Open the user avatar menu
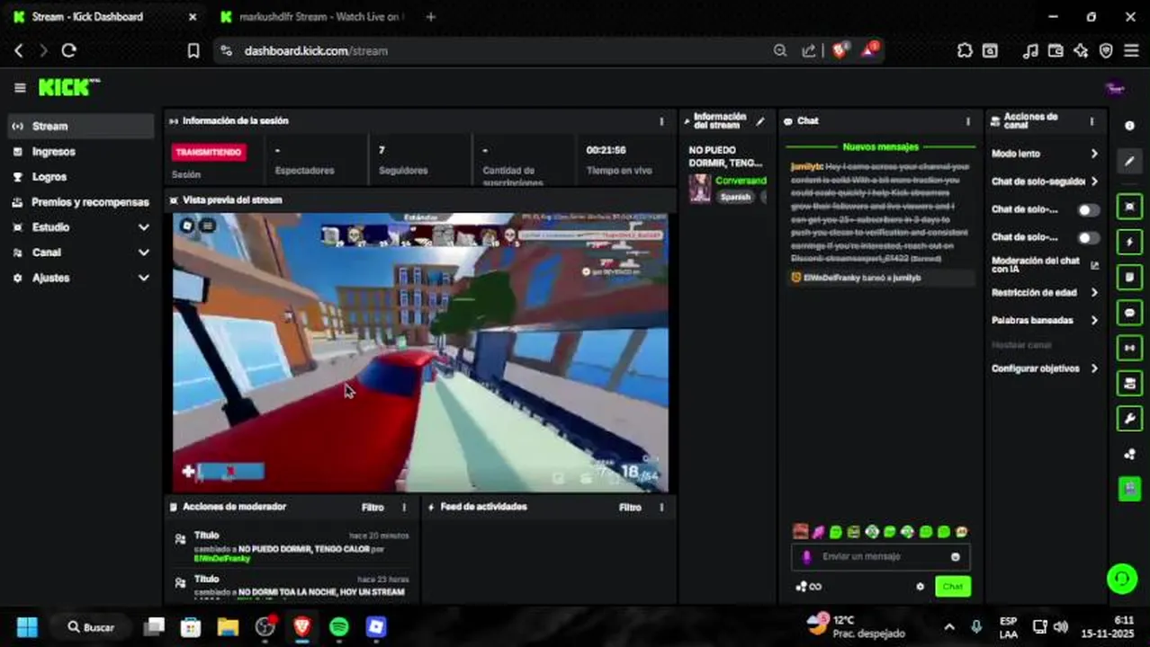 1115,88
